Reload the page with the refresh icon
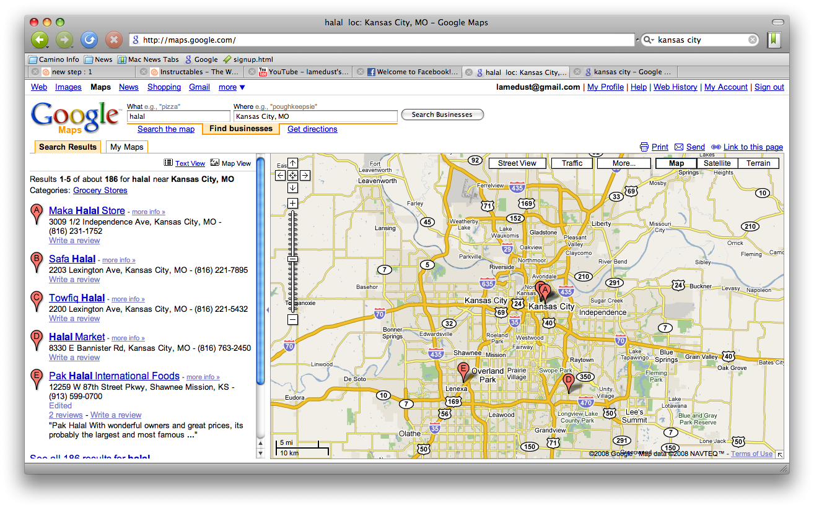This screenshot has width=814, height=508. coord(89,40)
